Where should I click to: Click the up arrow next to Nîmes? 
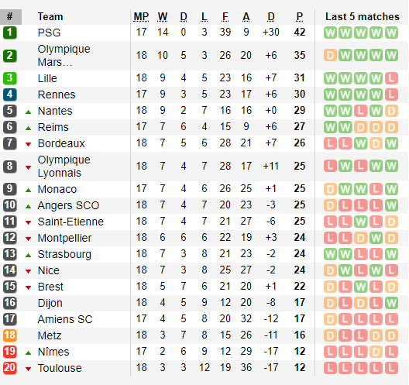[x=28, y=353]
